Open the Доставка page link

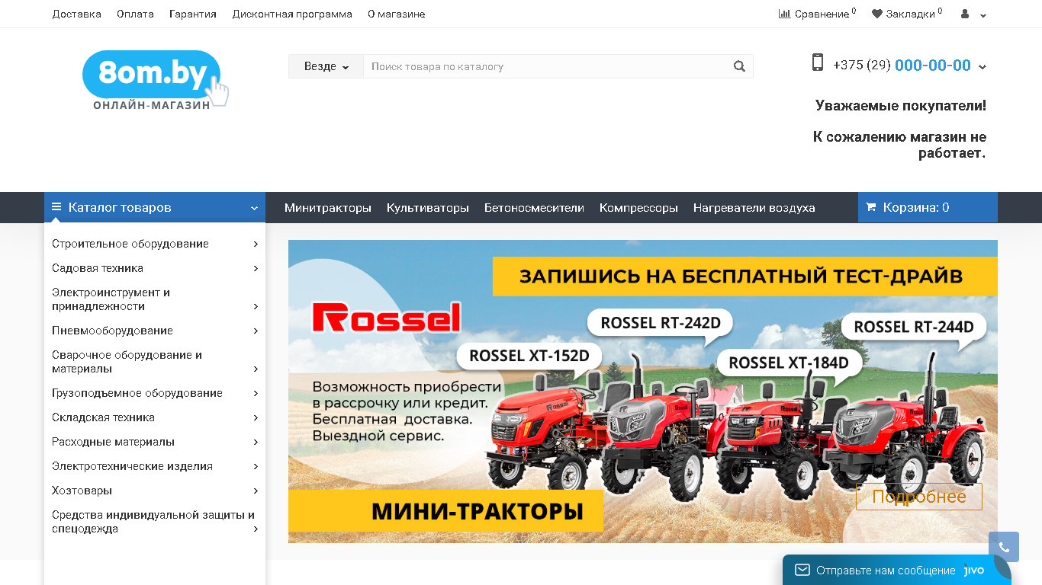pyautogui.click(x=77, y=14)
